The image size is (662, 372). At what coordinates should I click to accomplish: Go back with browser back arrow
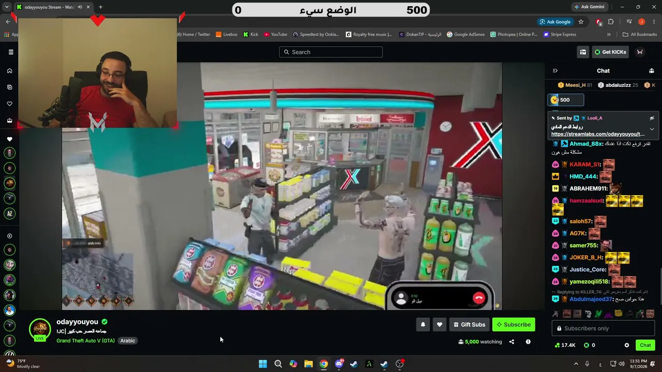point(8,22)
